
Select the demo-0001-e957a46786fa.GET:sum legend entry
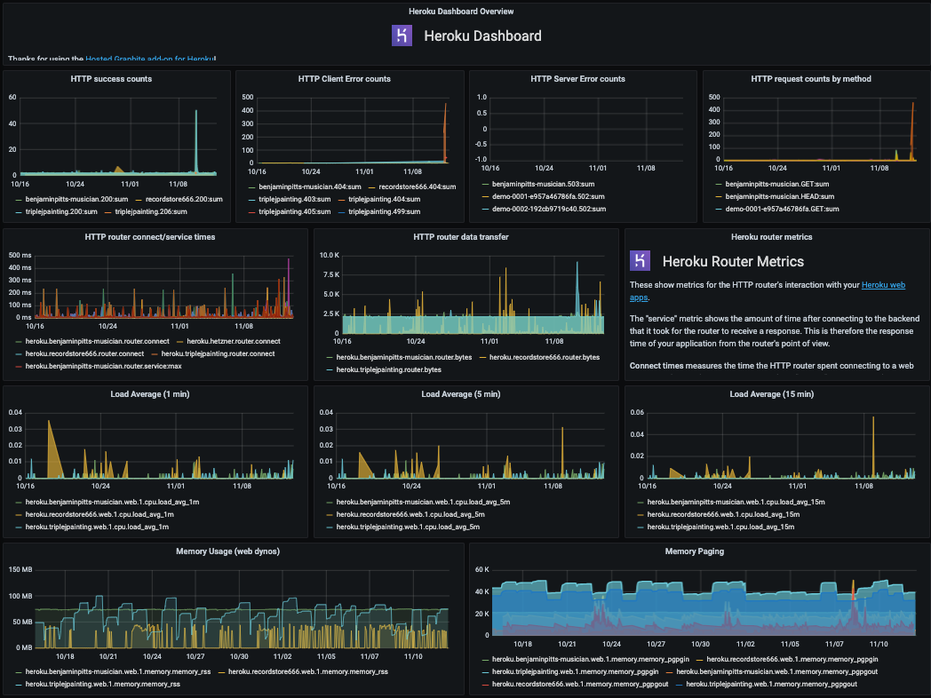click(x=782, y=209)
